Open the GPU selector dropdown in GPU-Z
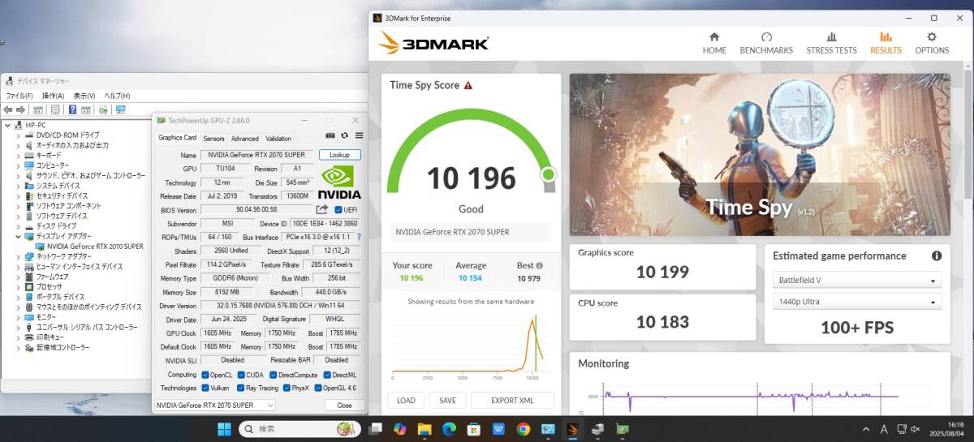The width and height of the screenshot is (974, 442). [x=215, y=405]
